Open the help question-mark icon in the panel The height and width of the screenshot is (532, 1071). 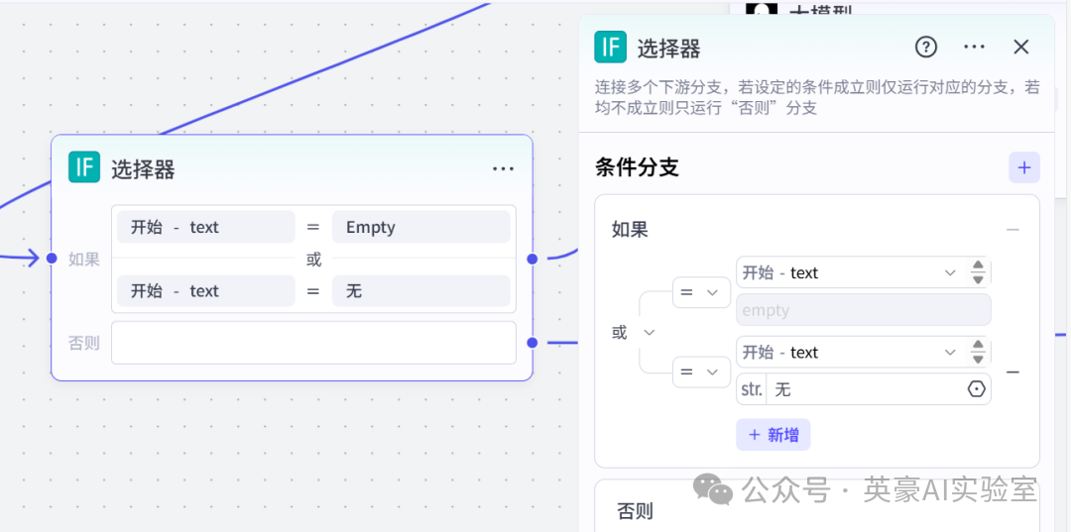click(x=926, y=48)
